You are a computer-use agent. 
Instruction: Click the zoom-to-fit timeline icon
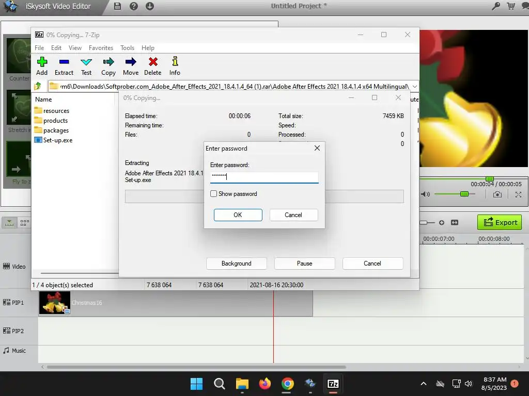click(455, 223)
